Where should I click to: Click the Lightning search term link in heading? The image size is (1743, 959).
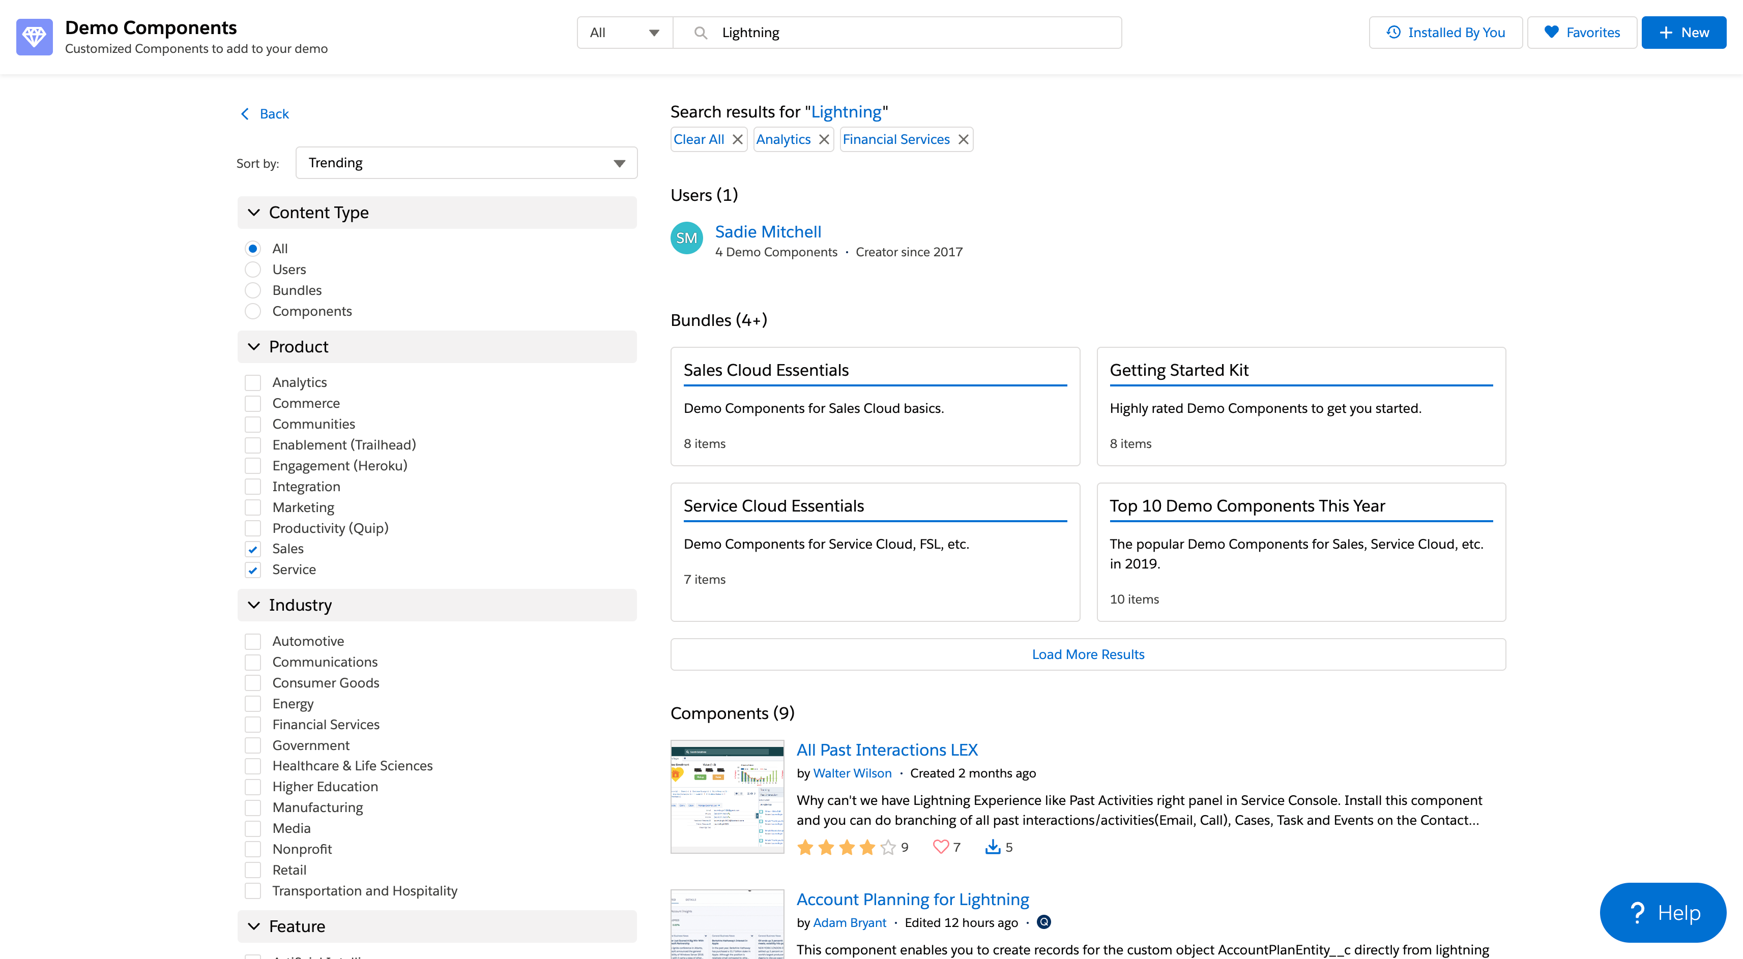846,111
